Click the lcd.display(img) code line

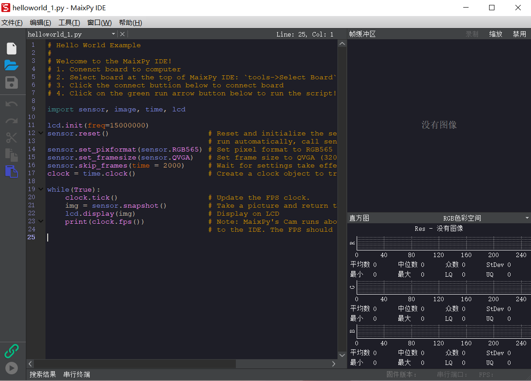pyautogui.click(x=100, y=213)
